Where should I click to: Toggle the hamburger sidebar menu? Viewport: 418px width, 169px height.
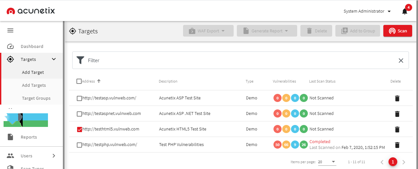(x=10, y=30)
